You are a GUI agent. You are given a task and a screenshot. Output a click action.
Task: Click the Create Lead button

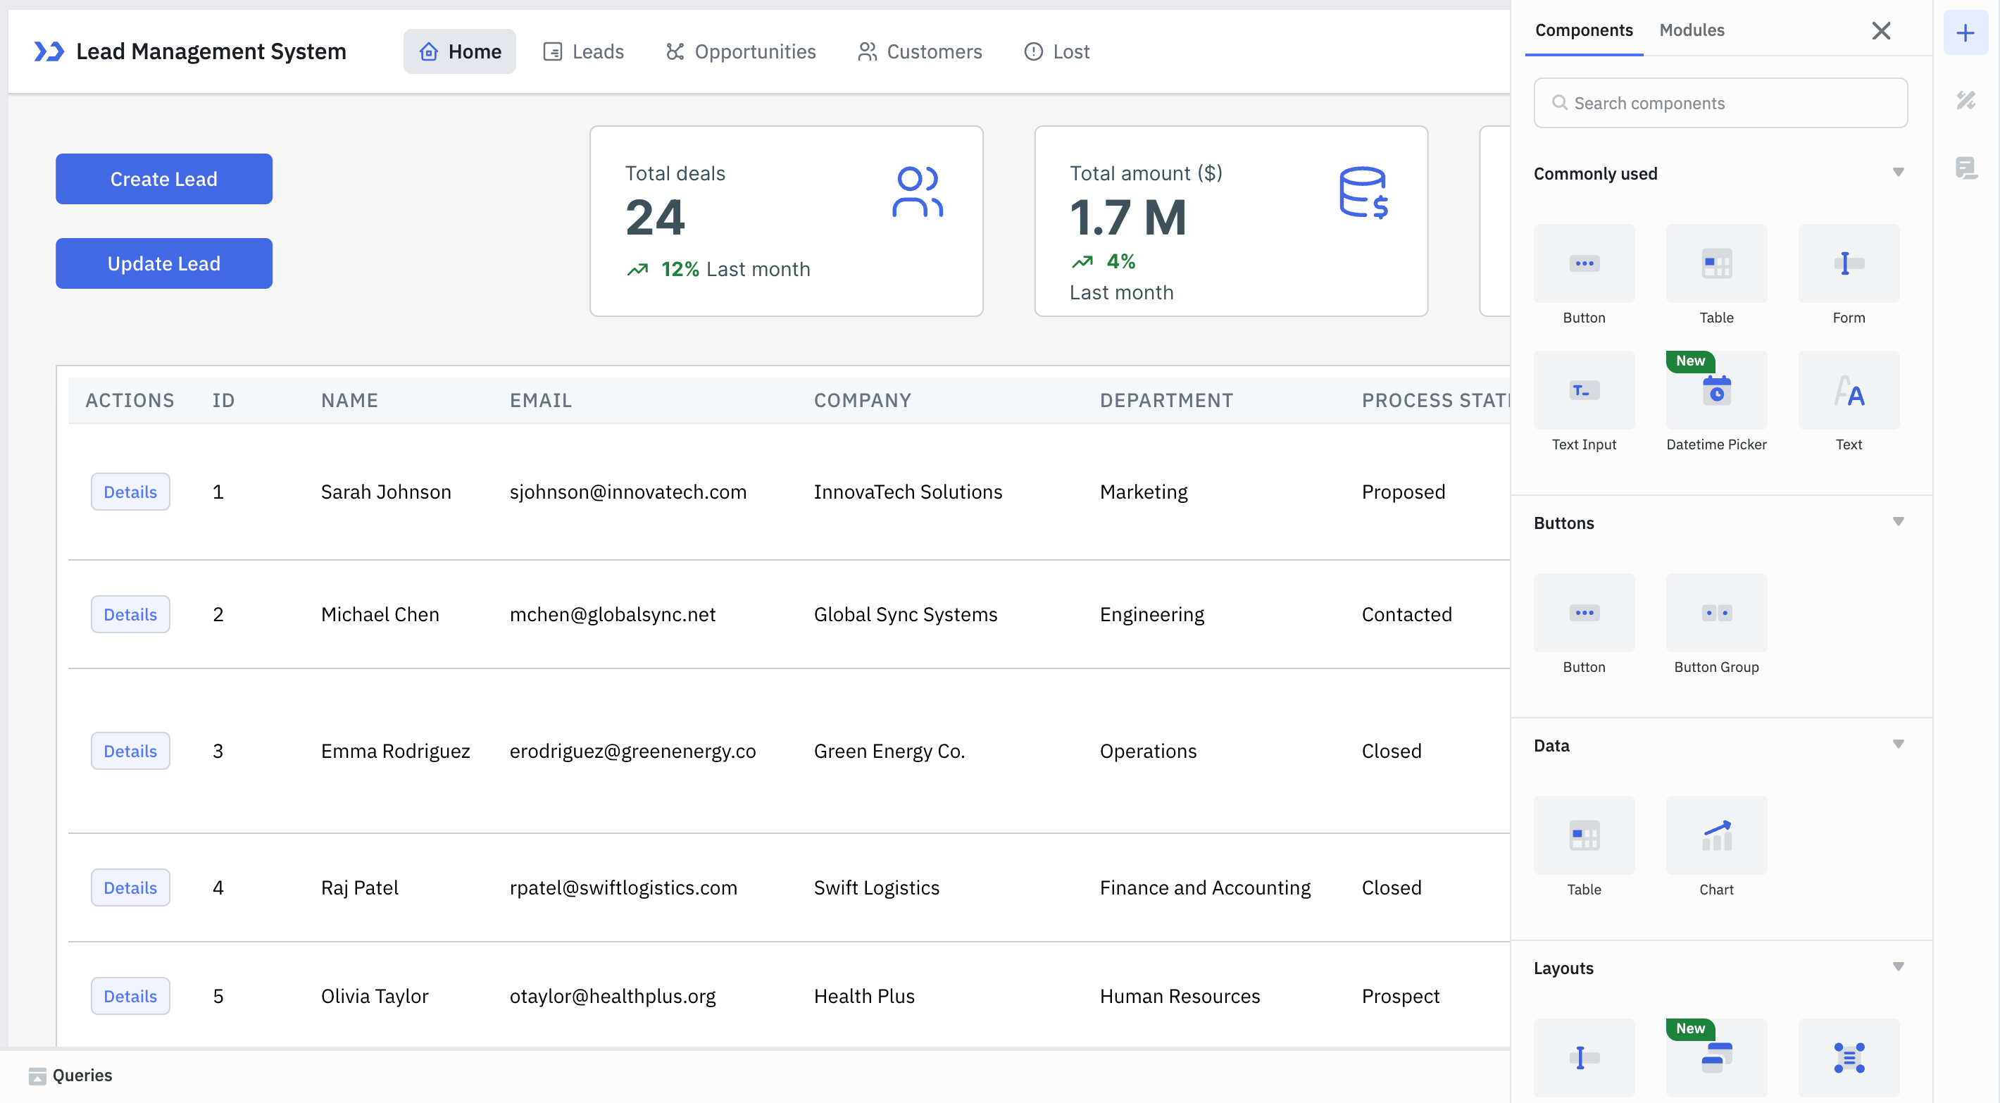(163, 179)
